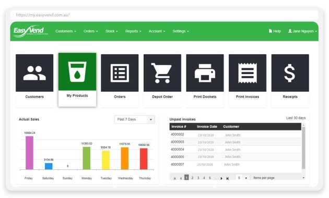The width and height of the screenshot is (329, 198).
Task: Select invoice page 1
Action: coord(186,178)
